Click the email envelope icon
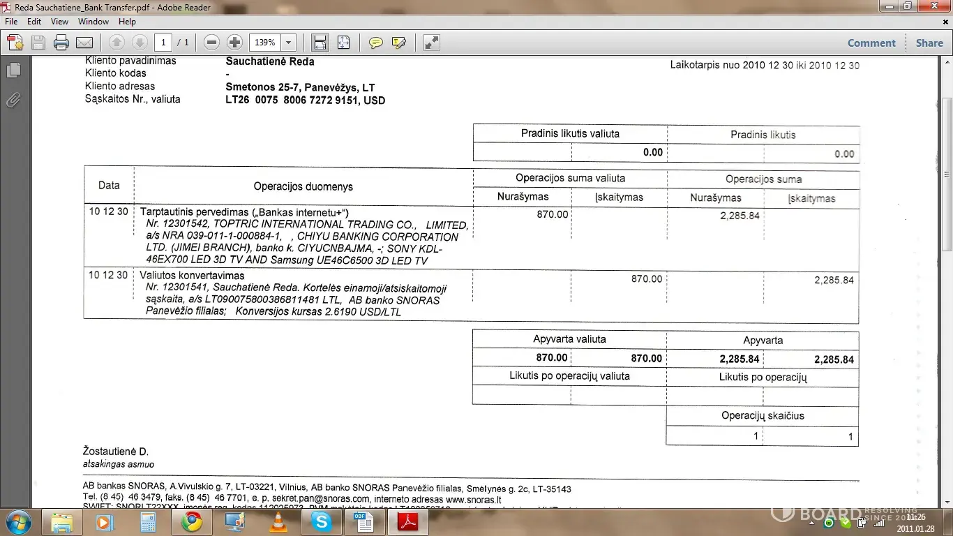The width and height of the screenshot is (953, 536). (x=84, y=43)
